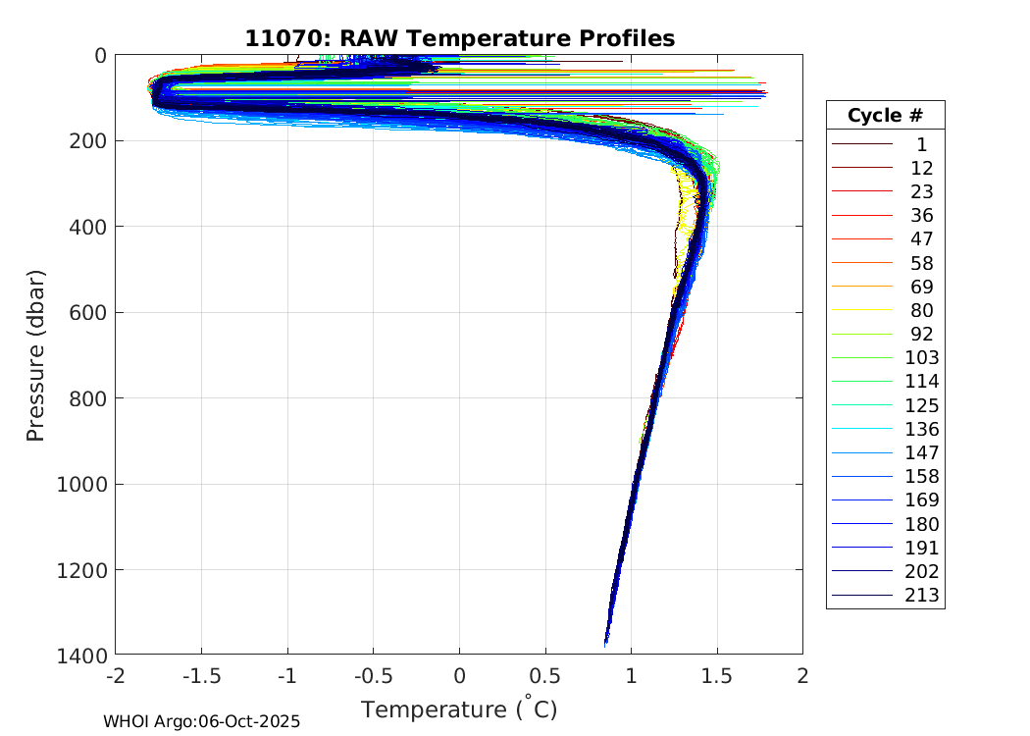Select legend entry label 58

coord(921,263)
